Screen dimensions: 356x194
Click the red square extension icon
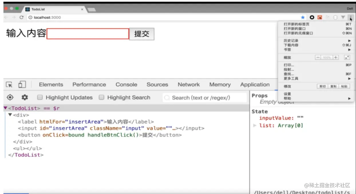pyautogui.click(x=320, y=17)
